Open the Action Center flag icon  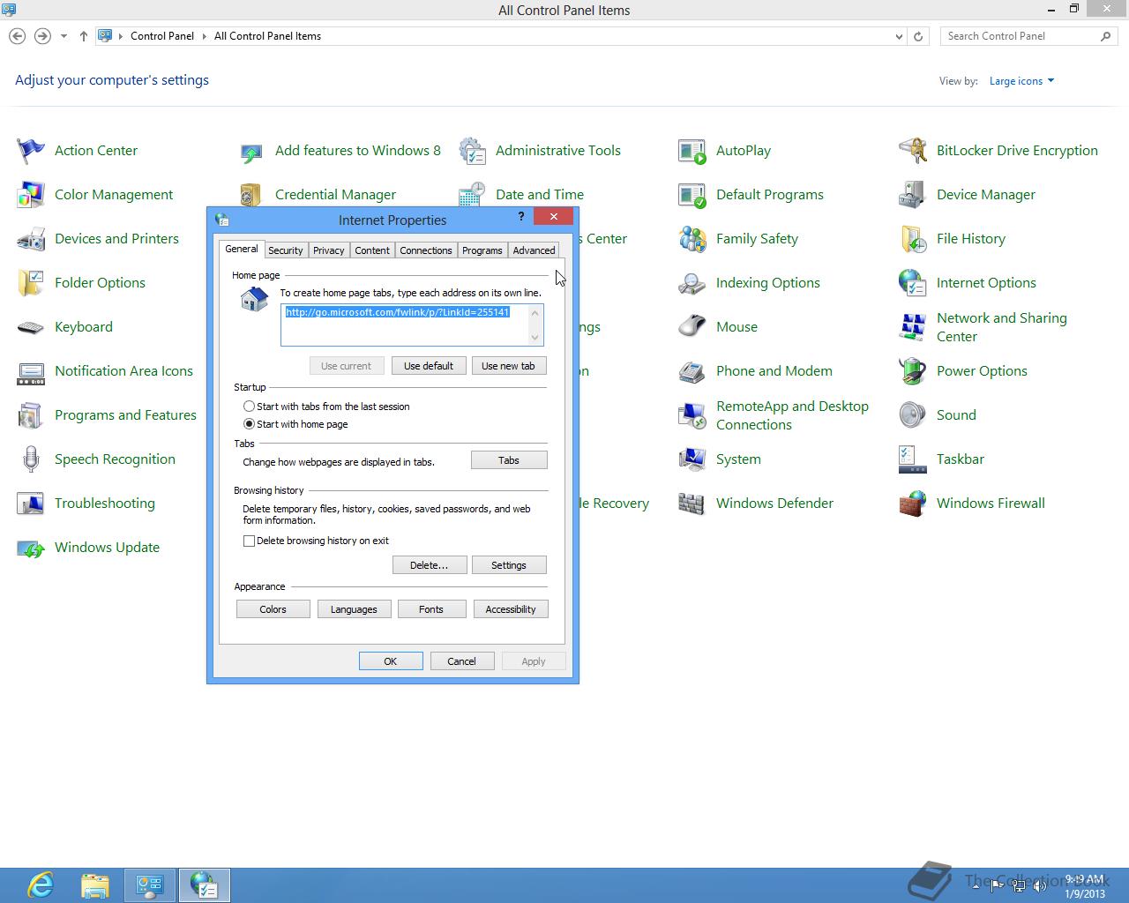coord(31,151)
